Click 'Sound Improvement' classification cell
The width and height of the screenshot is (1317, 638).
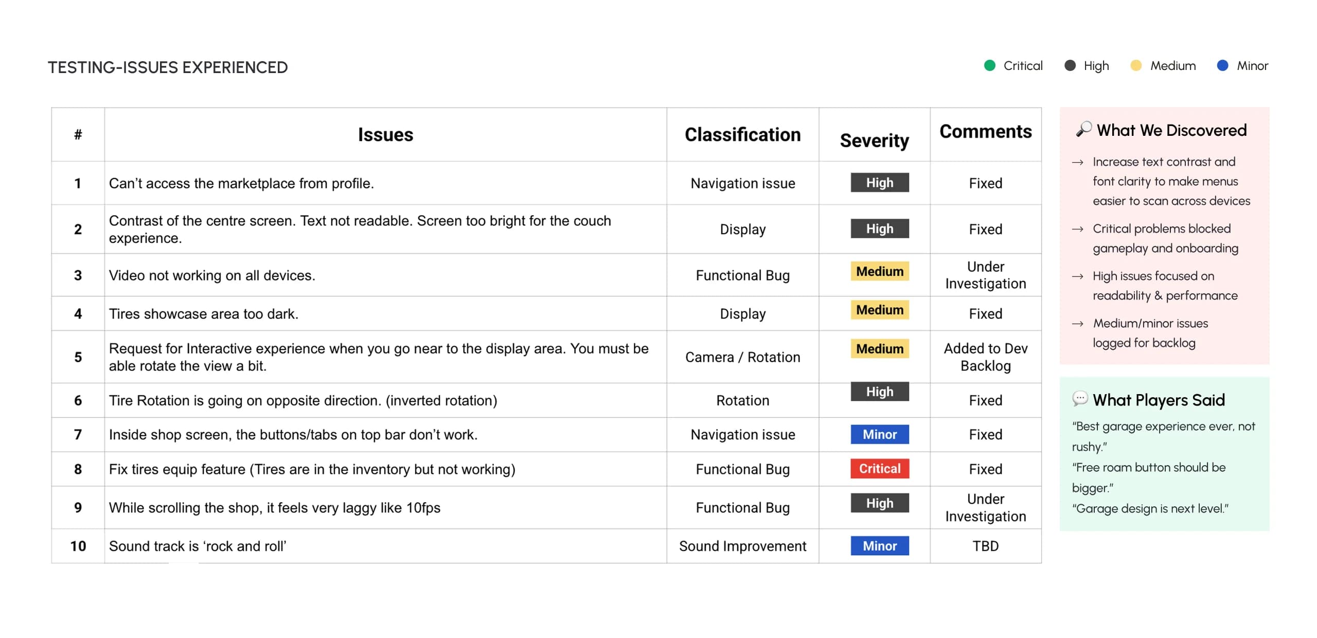pyautogui.click(x=742, y=546)
